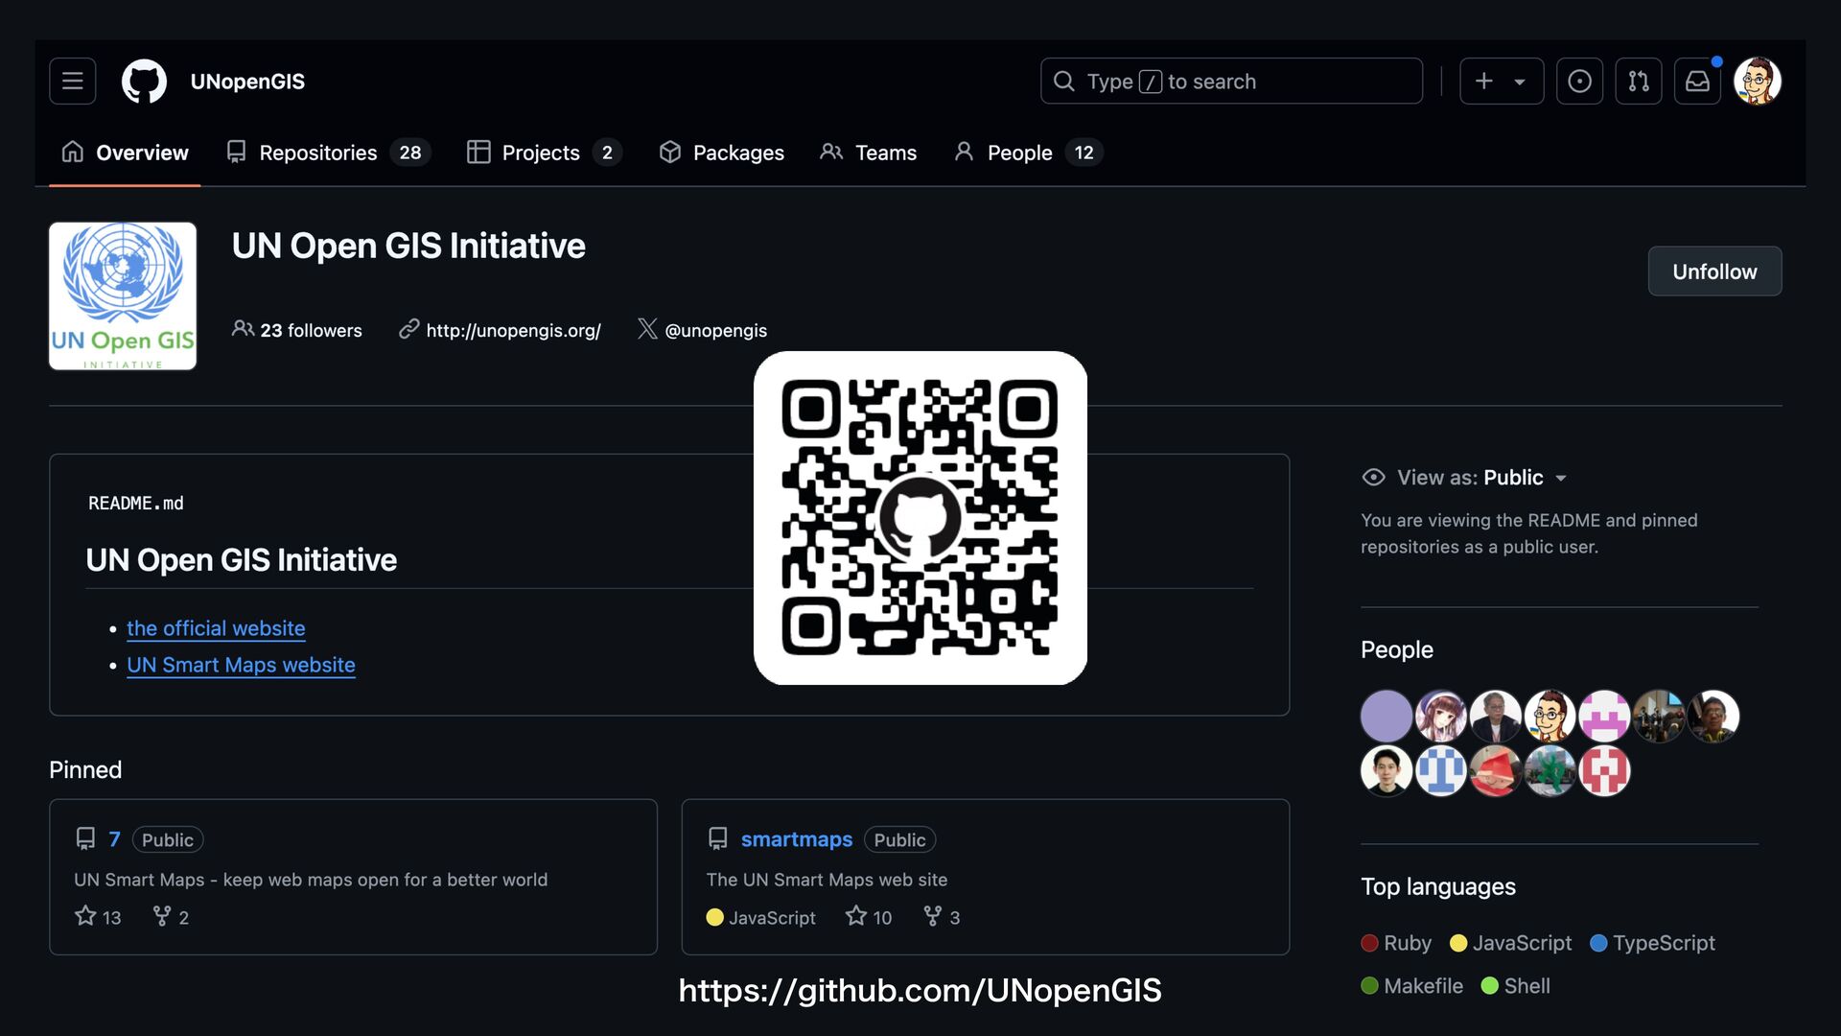Open the hamburger navigation menu
1841x1036 pixels.
(x=73, y=82)
